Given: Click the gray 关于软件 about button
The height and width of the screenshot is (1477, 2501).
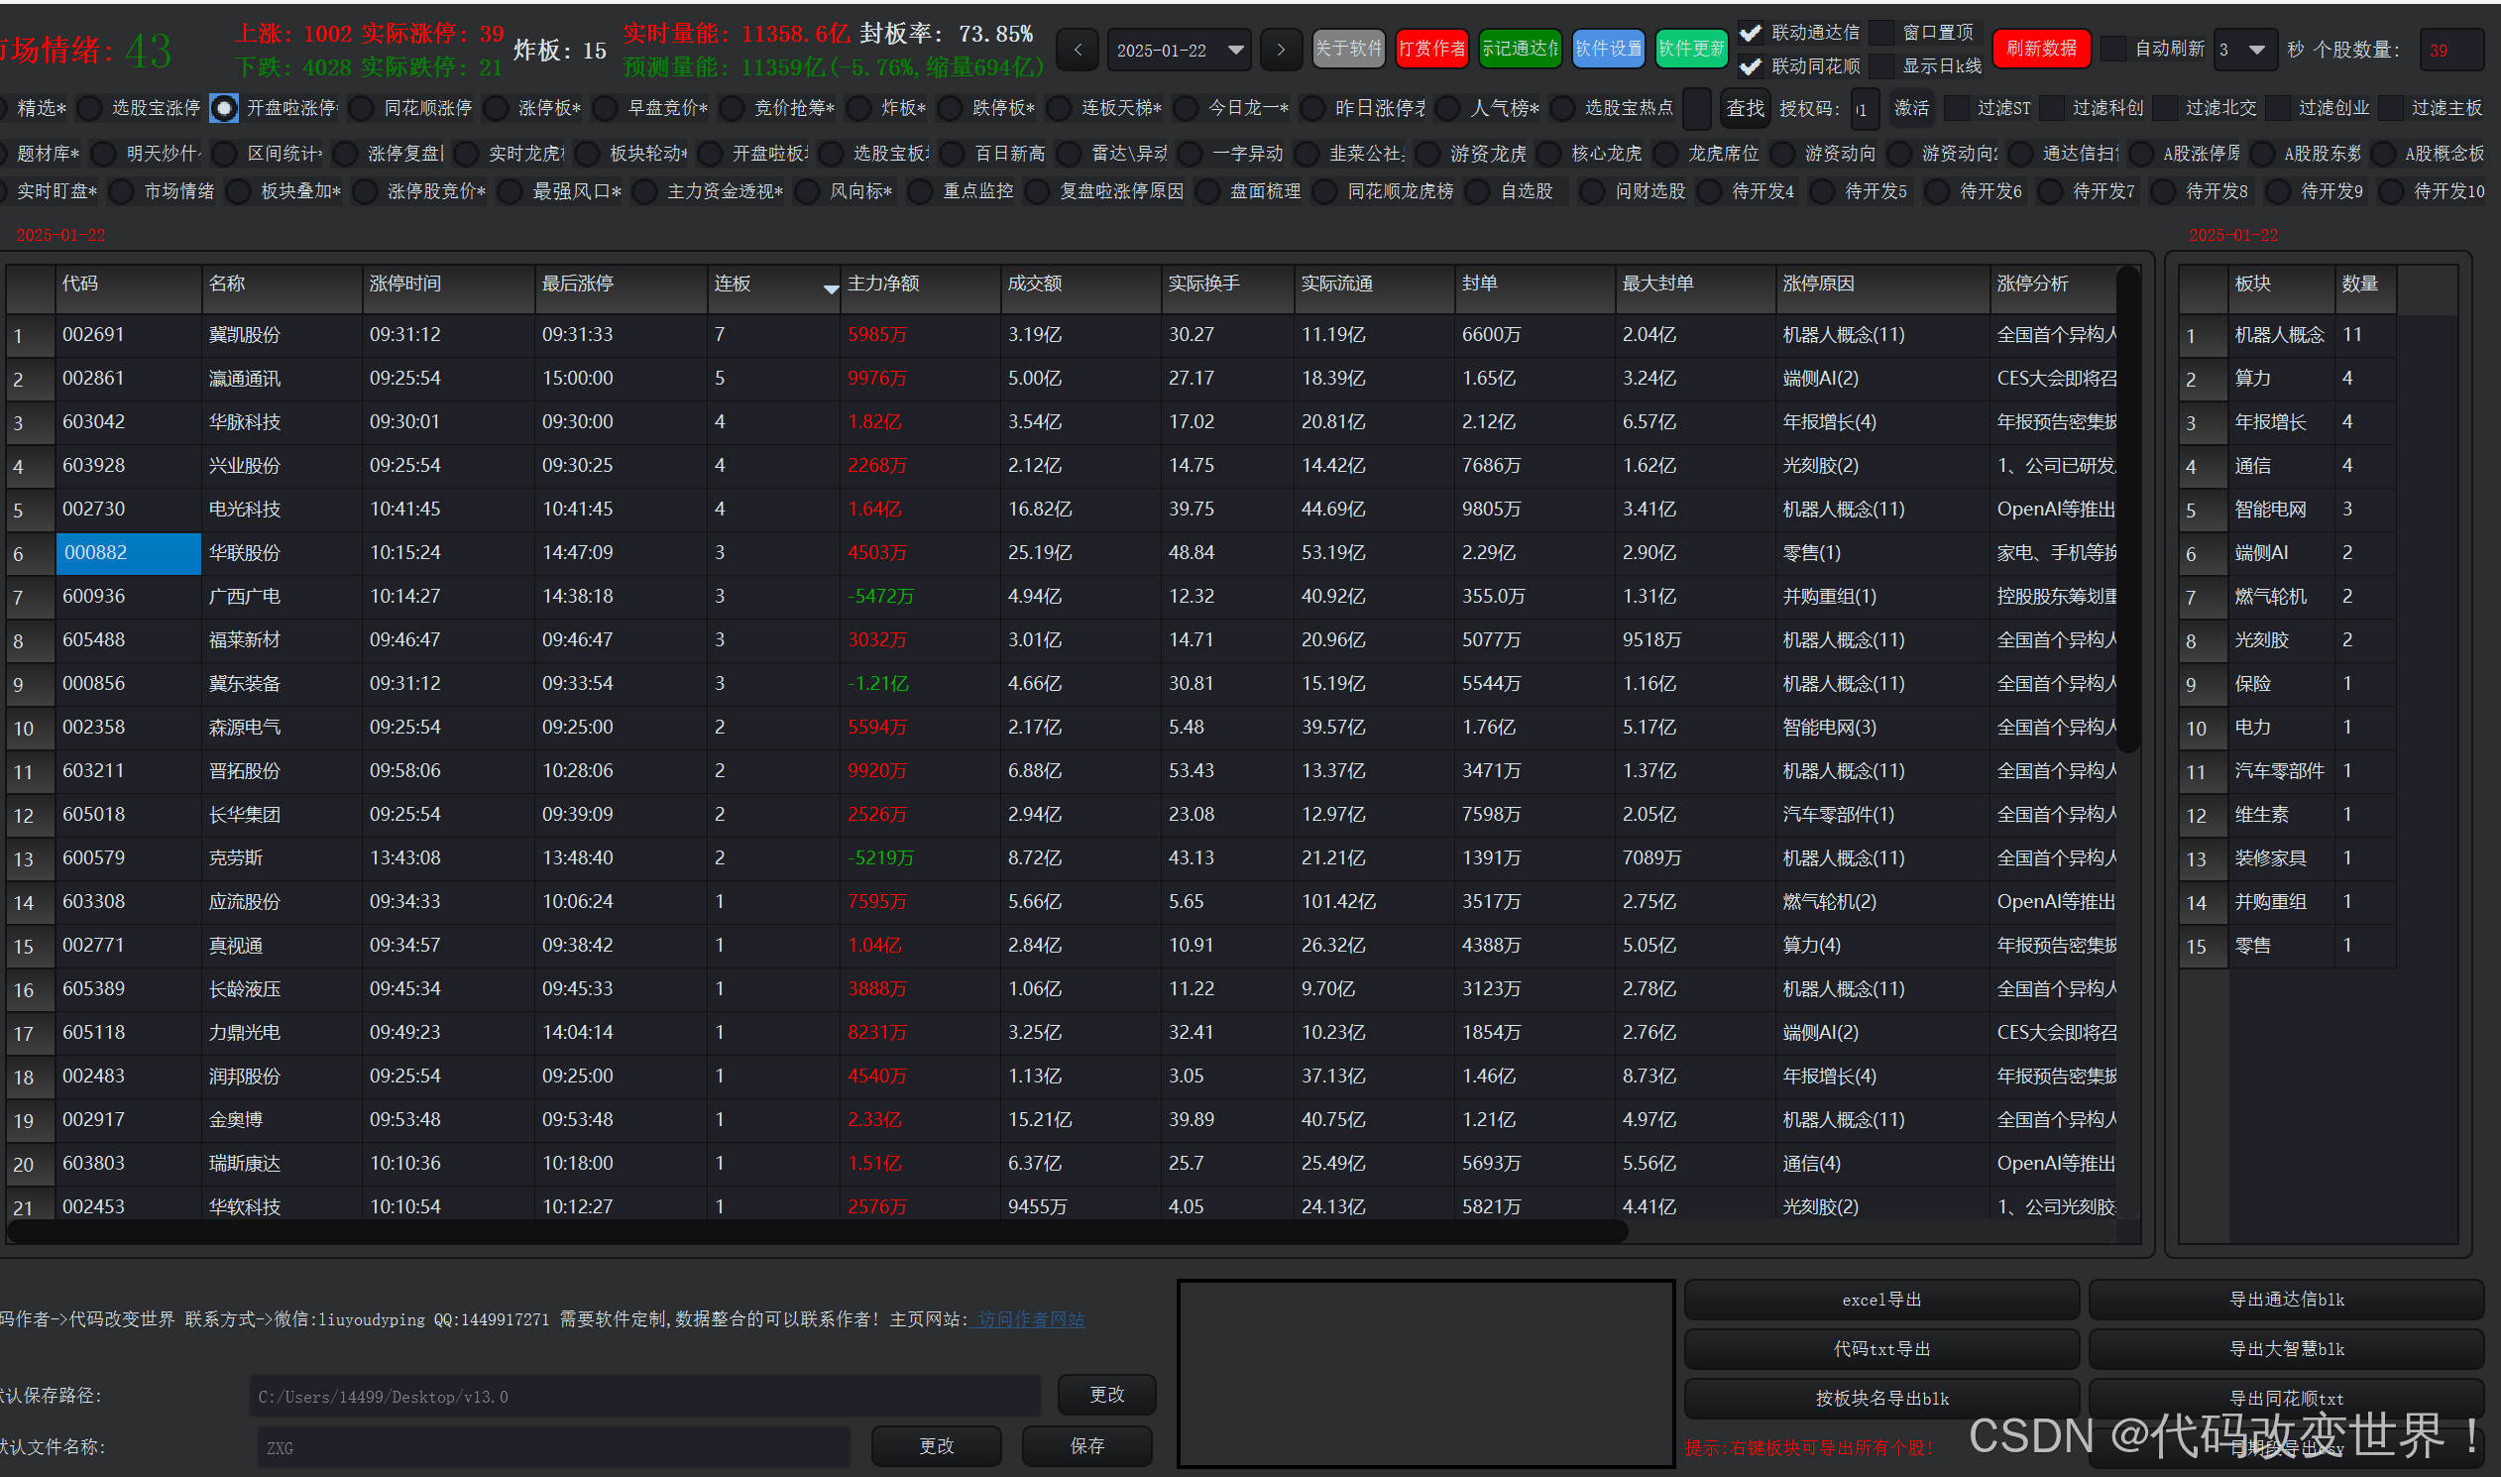Looking at the screenshot, I should pos(1348,49).
